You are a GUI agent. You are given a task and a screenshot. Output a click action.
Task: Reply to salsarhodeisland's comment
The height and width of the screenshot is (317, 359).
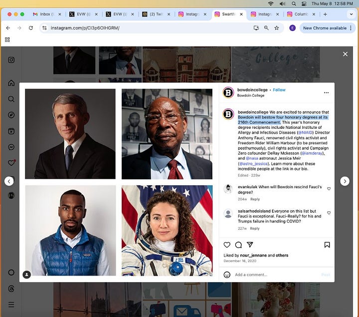(x=255, y=229)
